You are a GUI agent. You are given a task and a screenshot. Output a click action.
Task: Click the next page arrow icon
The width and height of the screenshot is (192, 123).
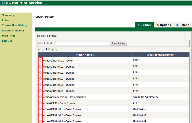(x=52, y=49)
